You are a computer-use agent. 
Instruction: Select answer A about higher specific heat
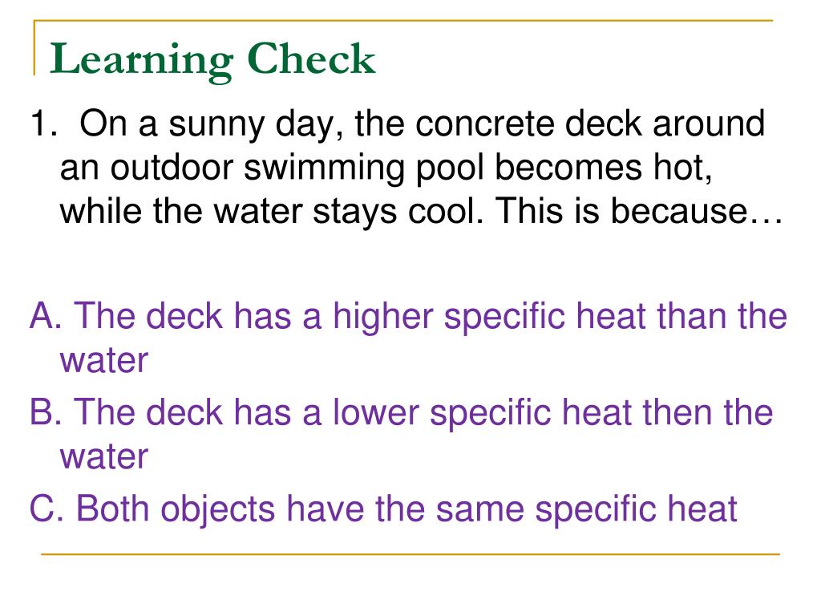408,338
